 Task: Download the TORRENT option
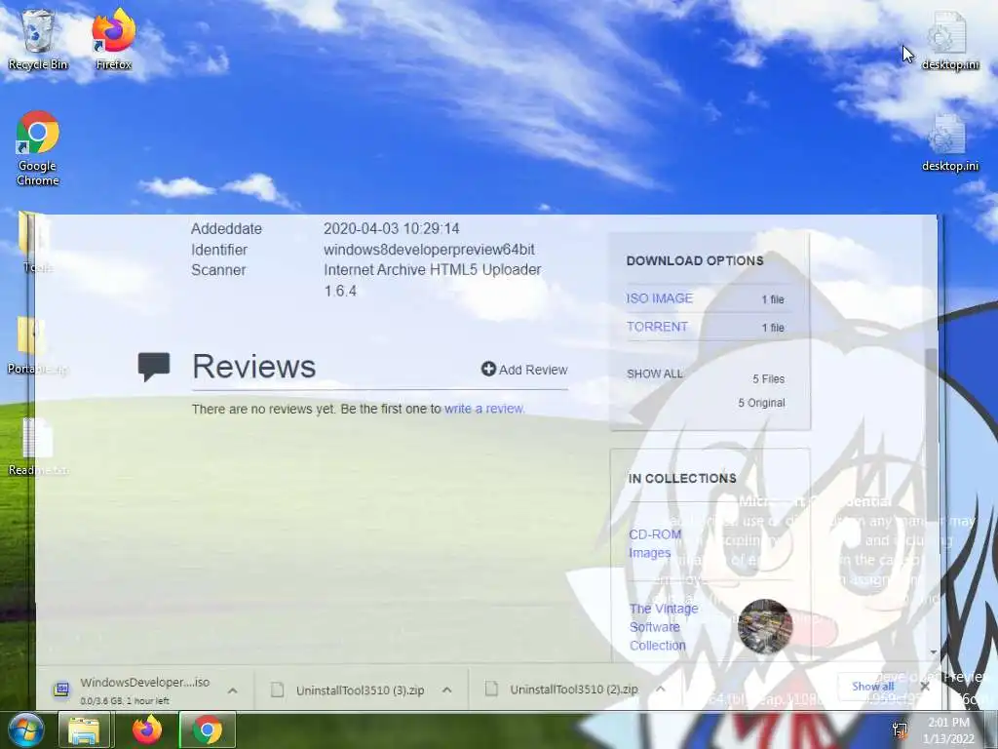[x=657, y=326]
